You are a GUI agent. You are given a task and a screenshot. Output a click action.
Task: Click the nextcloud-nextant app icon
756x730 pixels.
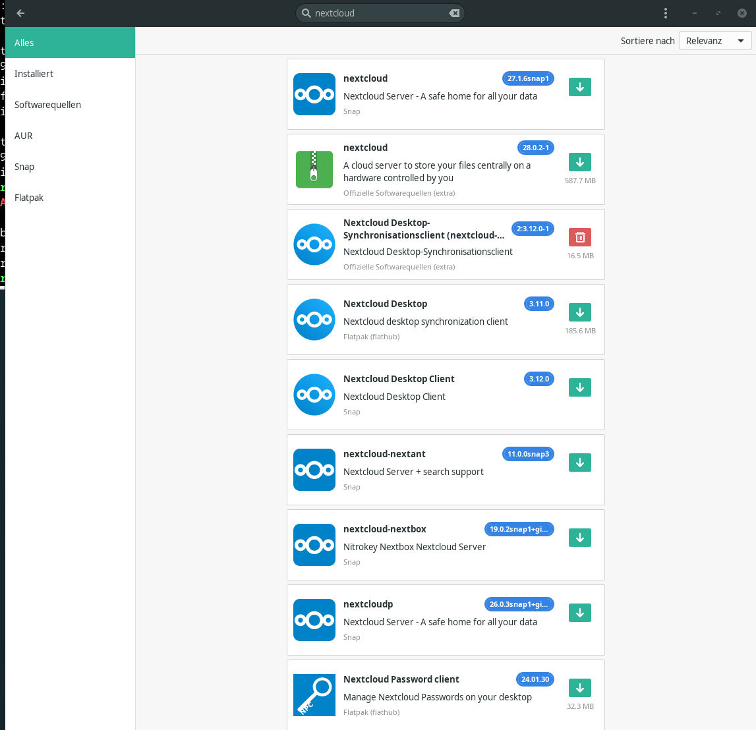click(314, 470)
